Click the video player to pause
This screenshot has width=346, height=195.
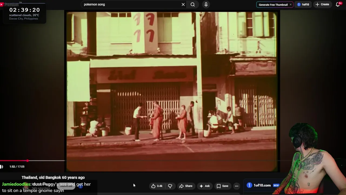coord(172,92)
